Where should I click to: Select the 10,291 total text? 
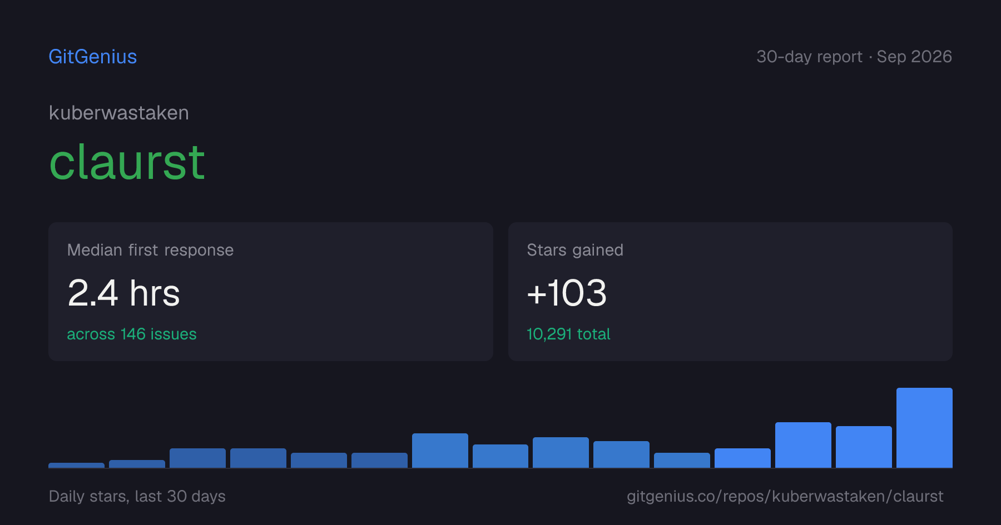coord(568,334)
